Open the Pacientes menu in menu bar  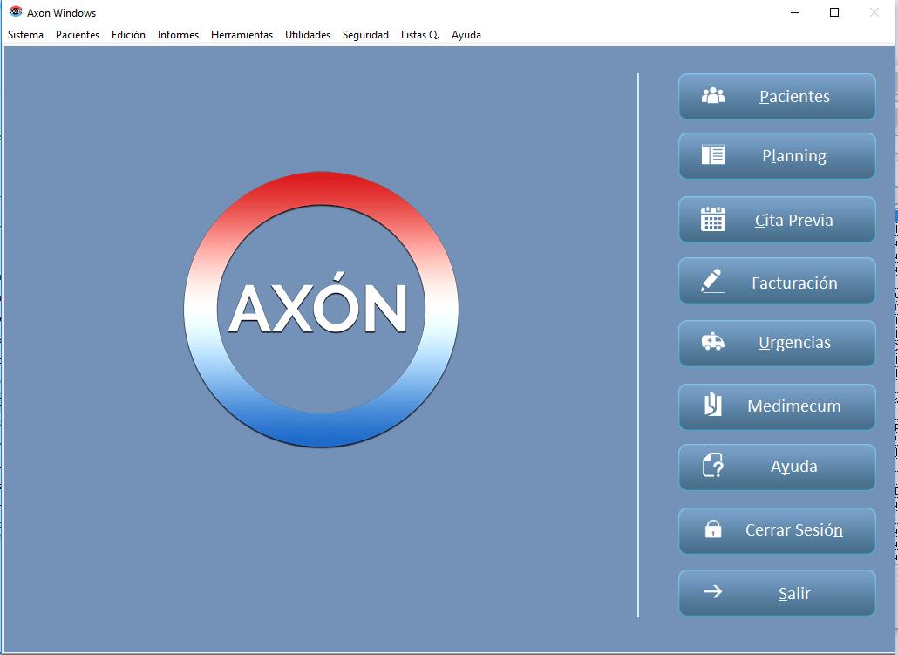78,35
